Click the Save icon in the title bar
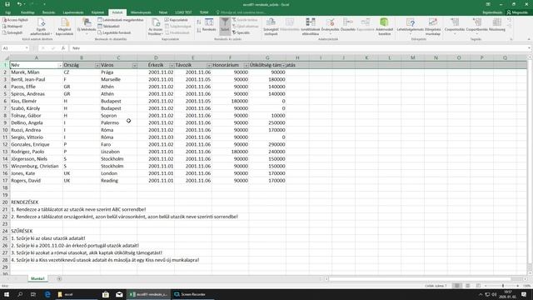The image size is (533, 300). tap(7, 4)
